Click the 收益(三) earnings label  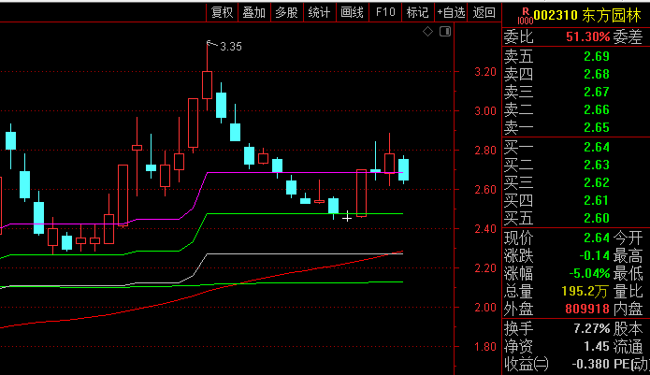[527, 364]
